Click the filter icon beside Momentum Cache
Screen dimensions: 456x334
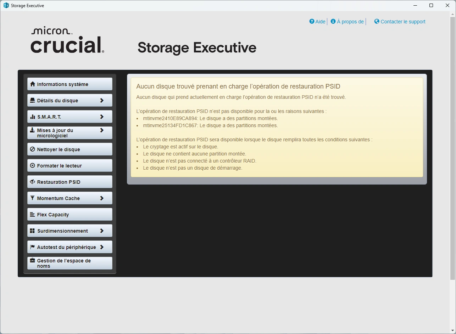pos(33,198)
